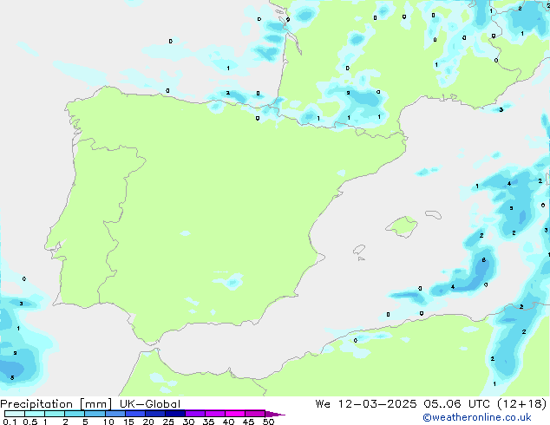Click the legend arrow for values above 50
Viewport: 550px width, 425px height.
275,414
